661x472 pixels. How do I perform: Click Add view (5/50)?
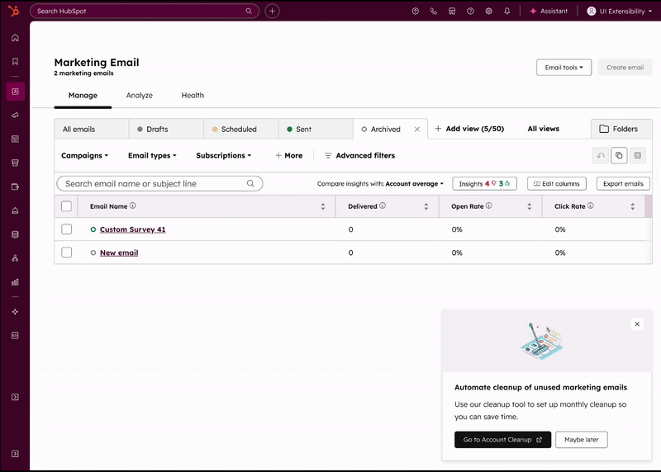pos(469,129)
